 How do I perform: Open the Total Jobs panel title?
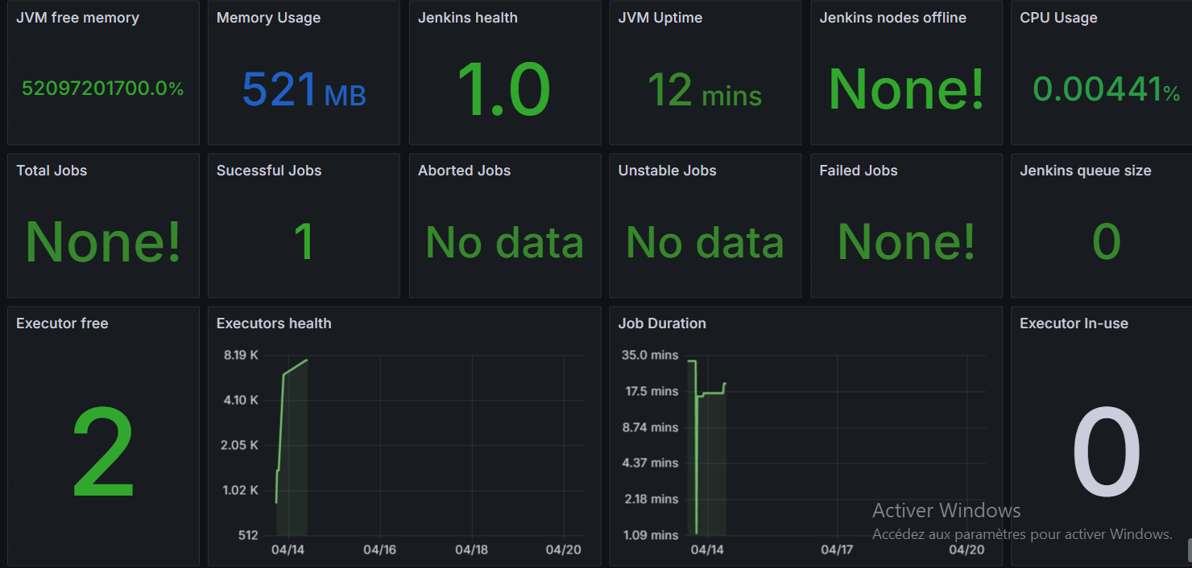click(52, 171)
